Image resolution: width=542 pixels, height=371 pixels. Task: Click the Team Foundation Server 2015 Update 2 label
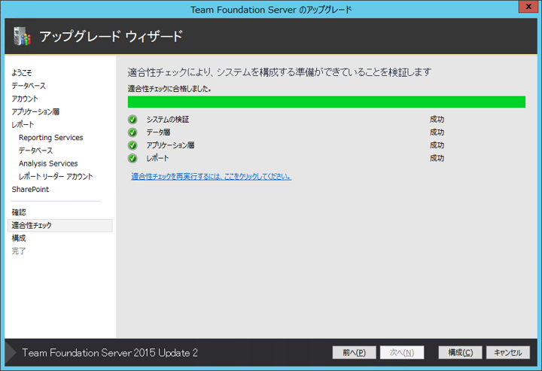click(110, 353)
